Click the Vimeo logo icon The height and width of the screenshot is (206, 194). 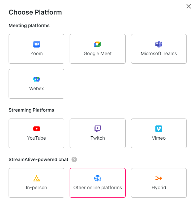pos(159,129)
